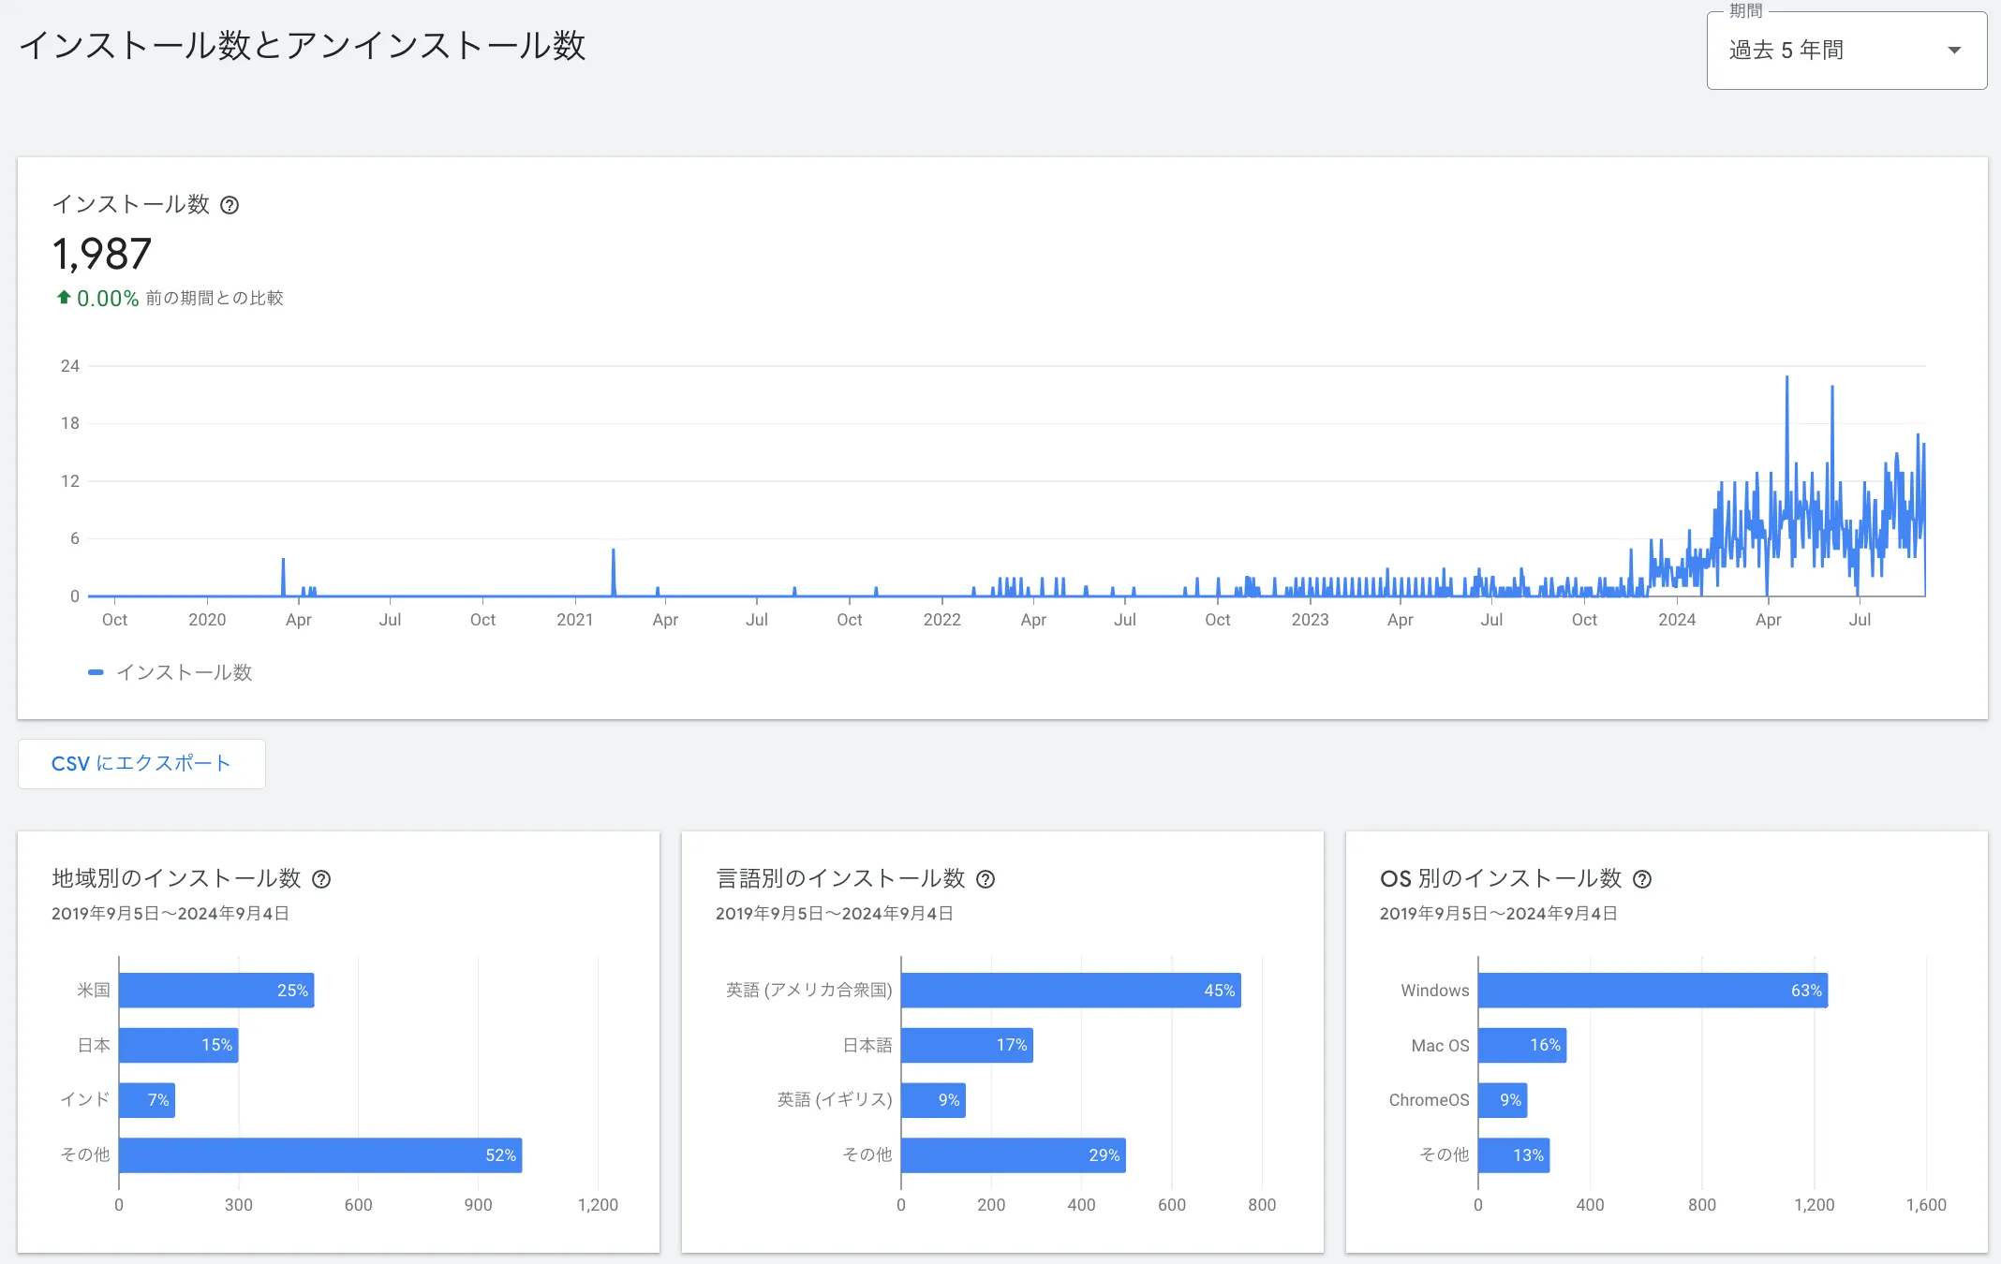Toggle the インストール数 legend entry
2001x1264 pixels.
click(x=184, y=672)
